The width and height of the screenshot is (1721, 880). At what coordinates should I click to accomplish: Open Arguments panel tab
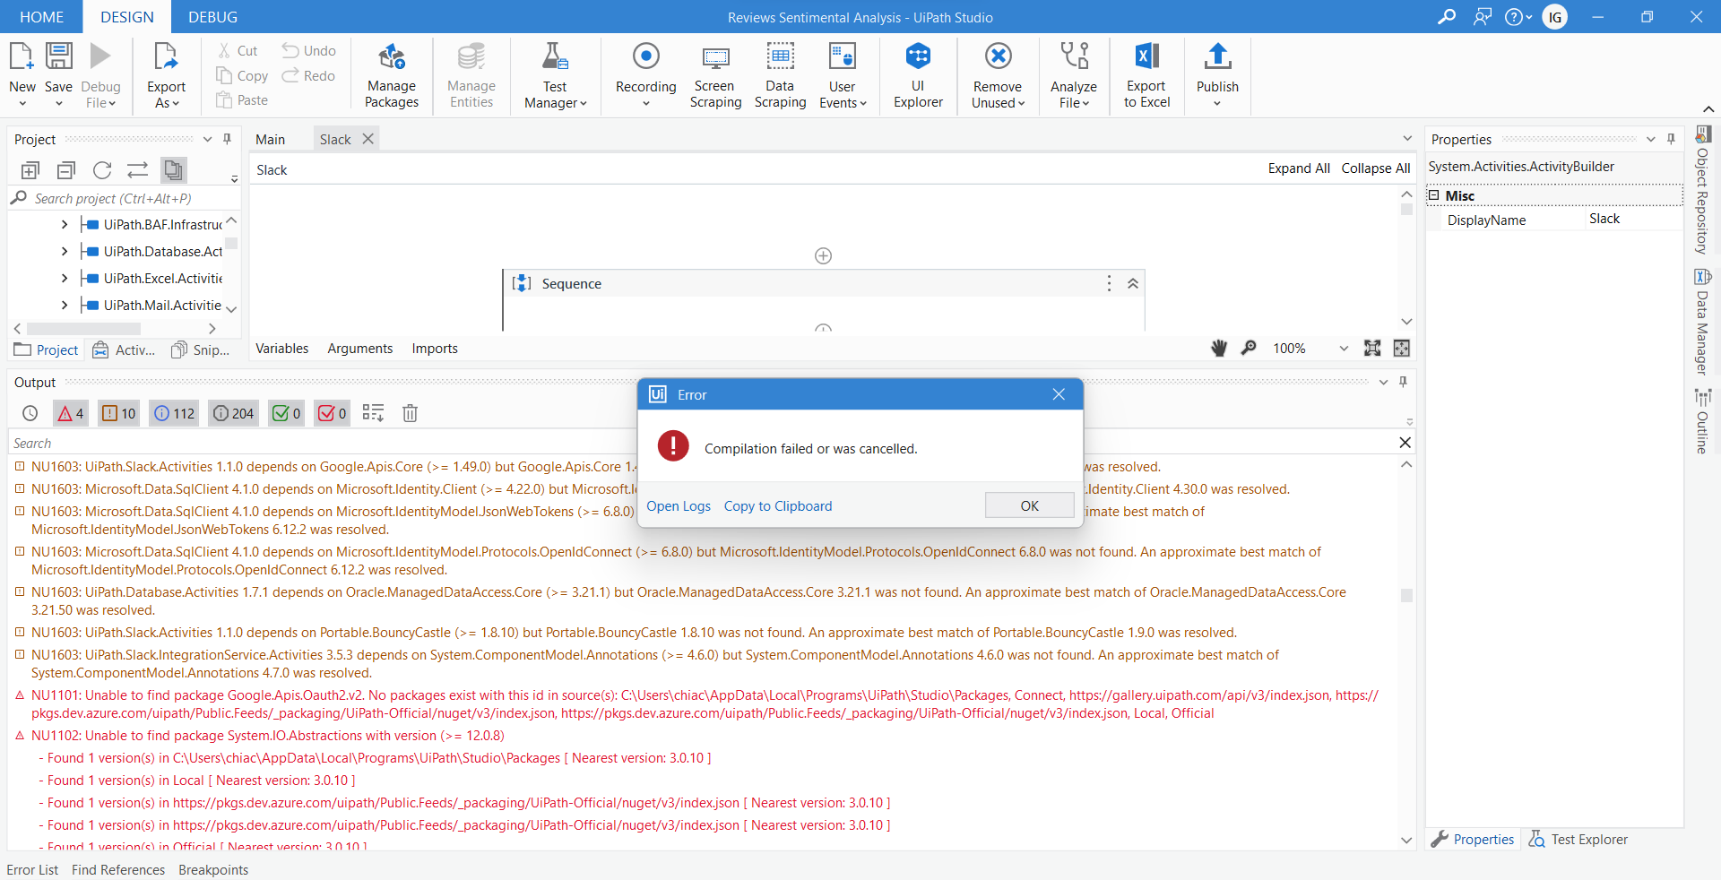pyautogui.click(x=359, y=349)
